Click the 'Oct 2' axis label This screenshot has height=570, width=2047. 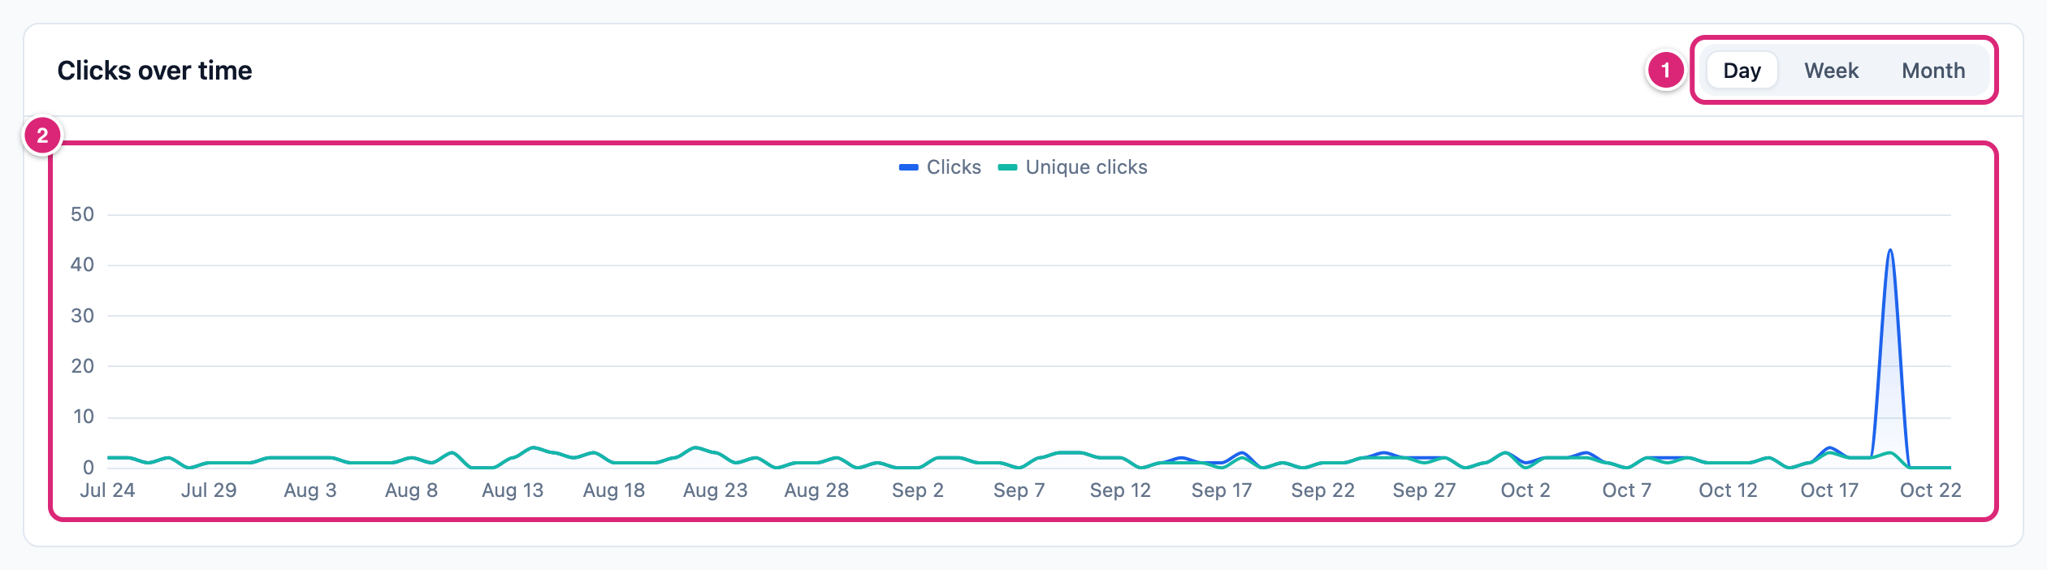[1526, 490]
